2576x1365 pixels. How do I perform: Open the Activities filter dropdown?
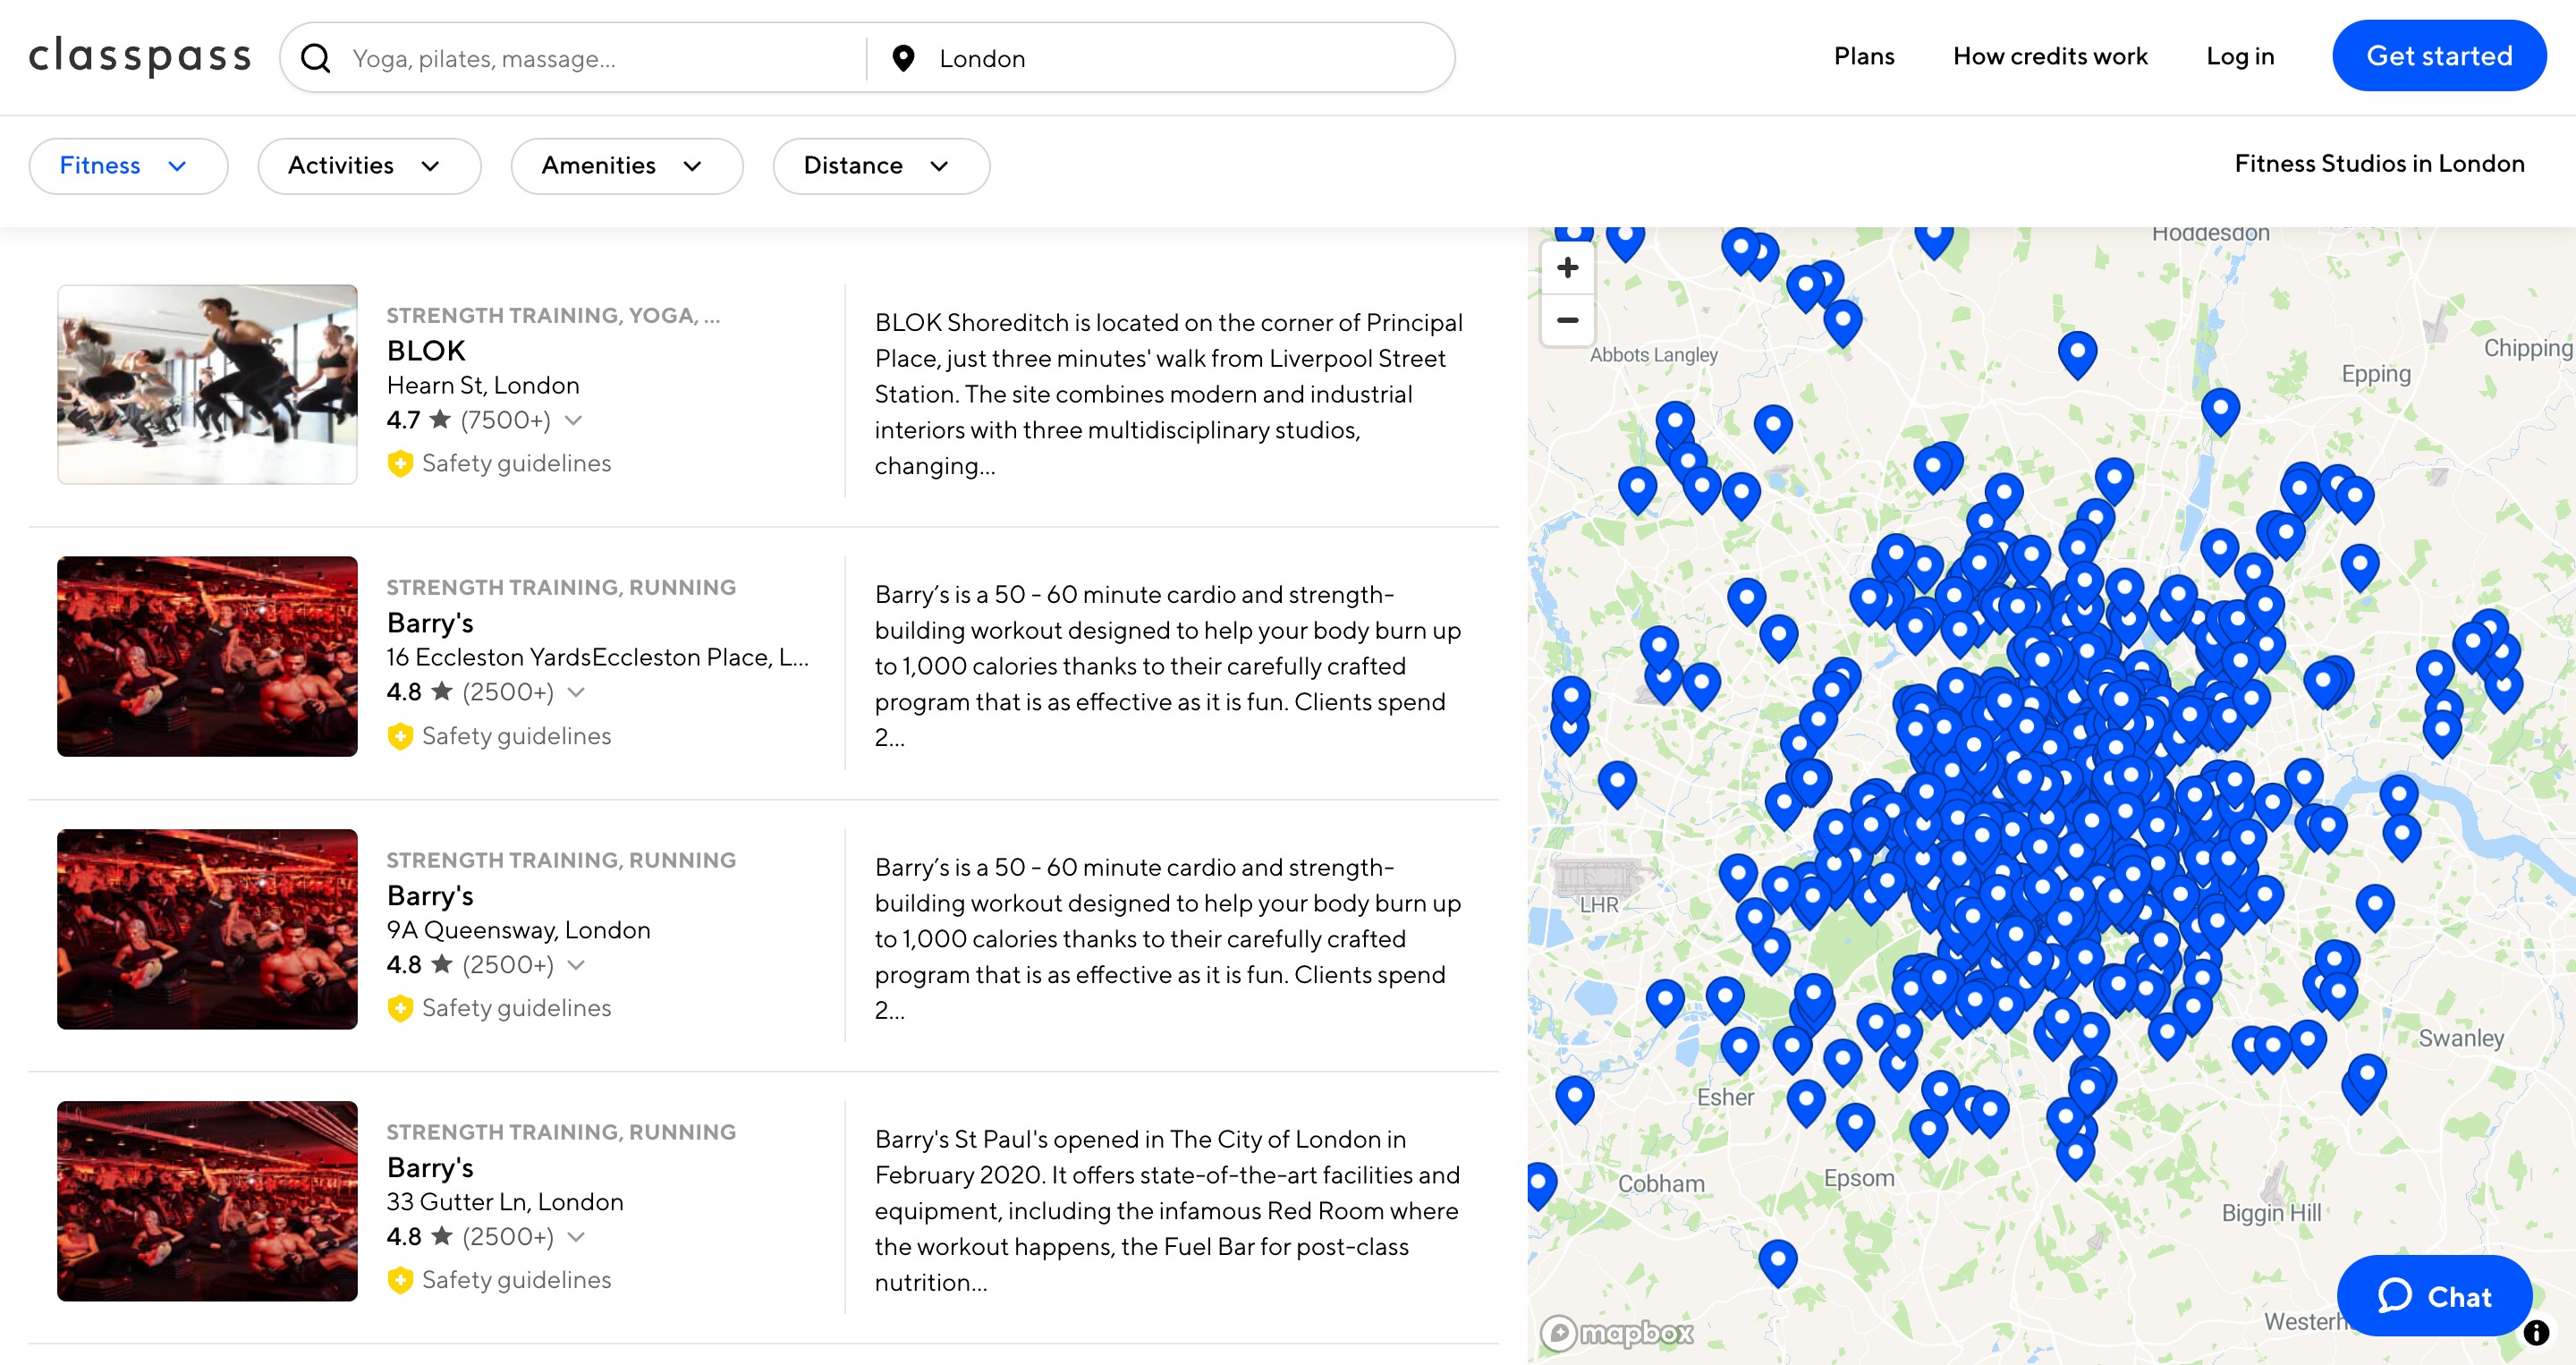pyautogui.click(x=369, y=166)
